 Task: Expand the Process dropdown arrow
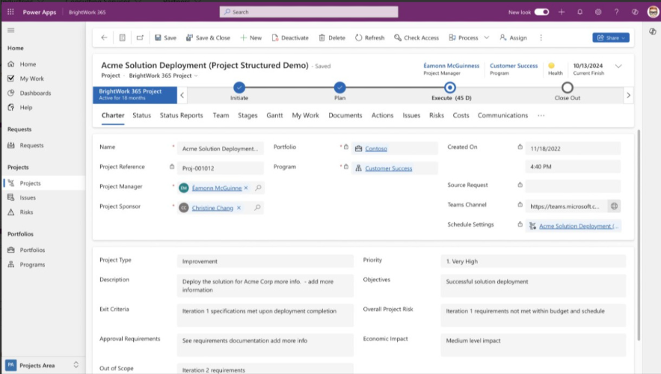coord(487,37)
